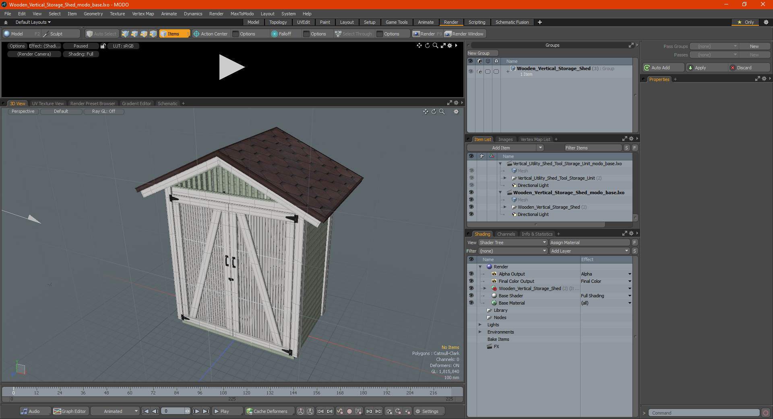Open Add Item dropdown

[506, 148]
